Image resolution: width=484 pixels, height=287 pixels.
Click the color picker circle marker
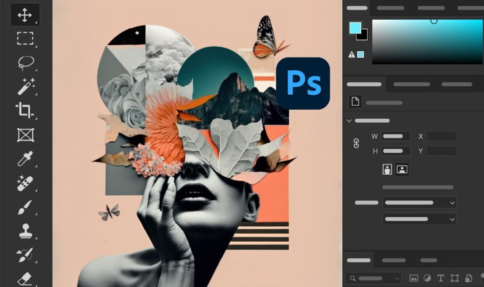tap(434, 21)
